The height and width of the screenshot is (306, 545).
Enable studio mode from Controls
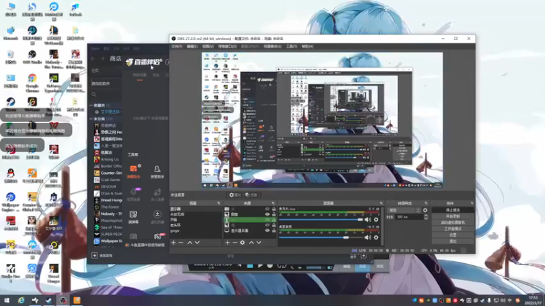pos(452,228)
